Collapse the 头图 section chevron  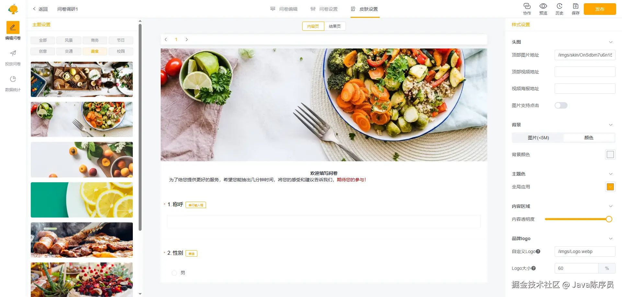pos(611,42)
